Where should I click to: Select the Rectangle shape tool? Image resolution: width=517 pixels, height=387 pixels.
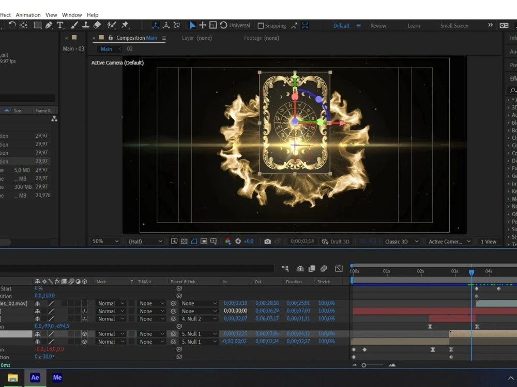click(x=38, y=25)
